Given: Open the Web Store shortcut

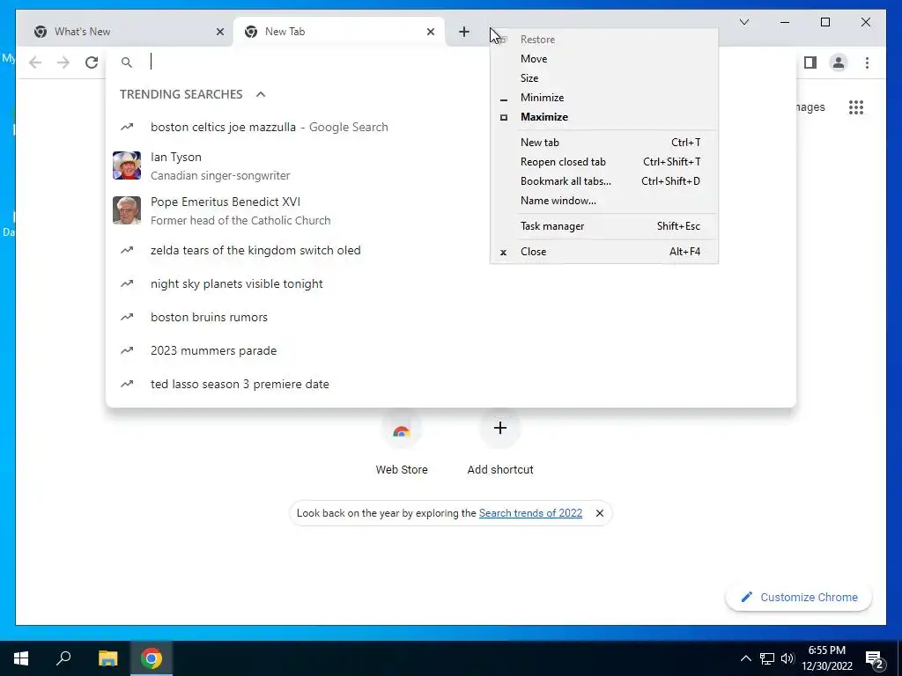Looking at the screenshot, I should pyautogui.click(x=402, y=443).
